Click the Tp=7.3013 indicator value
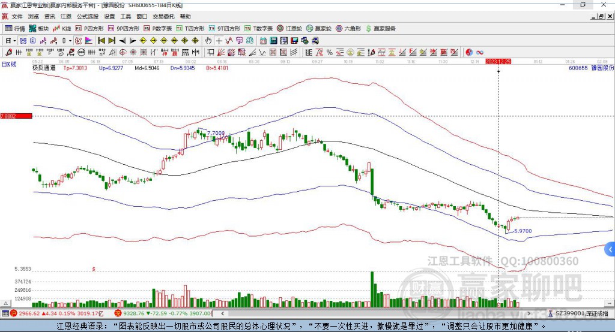Viewport: 615px width, 332px height. coord(75,68)
